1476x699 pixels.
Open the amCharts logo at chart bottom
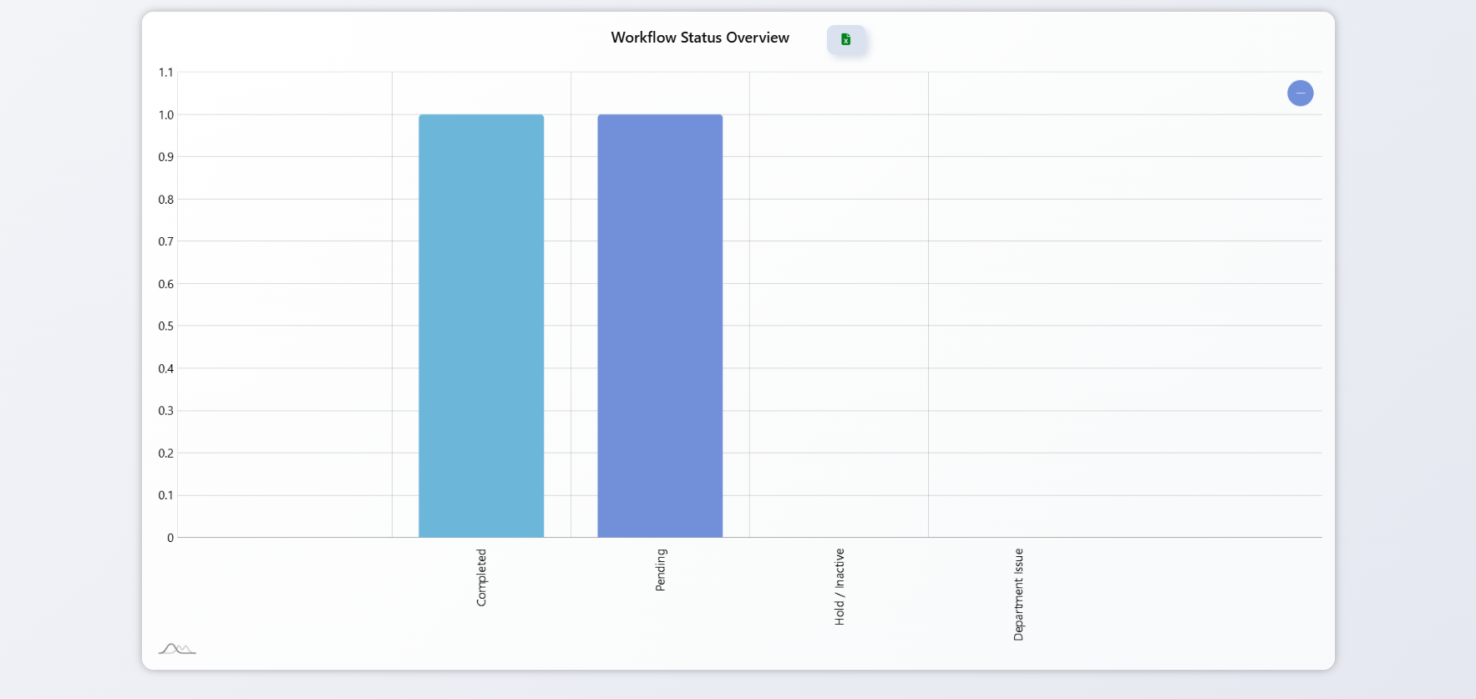[x=177, y=649]
